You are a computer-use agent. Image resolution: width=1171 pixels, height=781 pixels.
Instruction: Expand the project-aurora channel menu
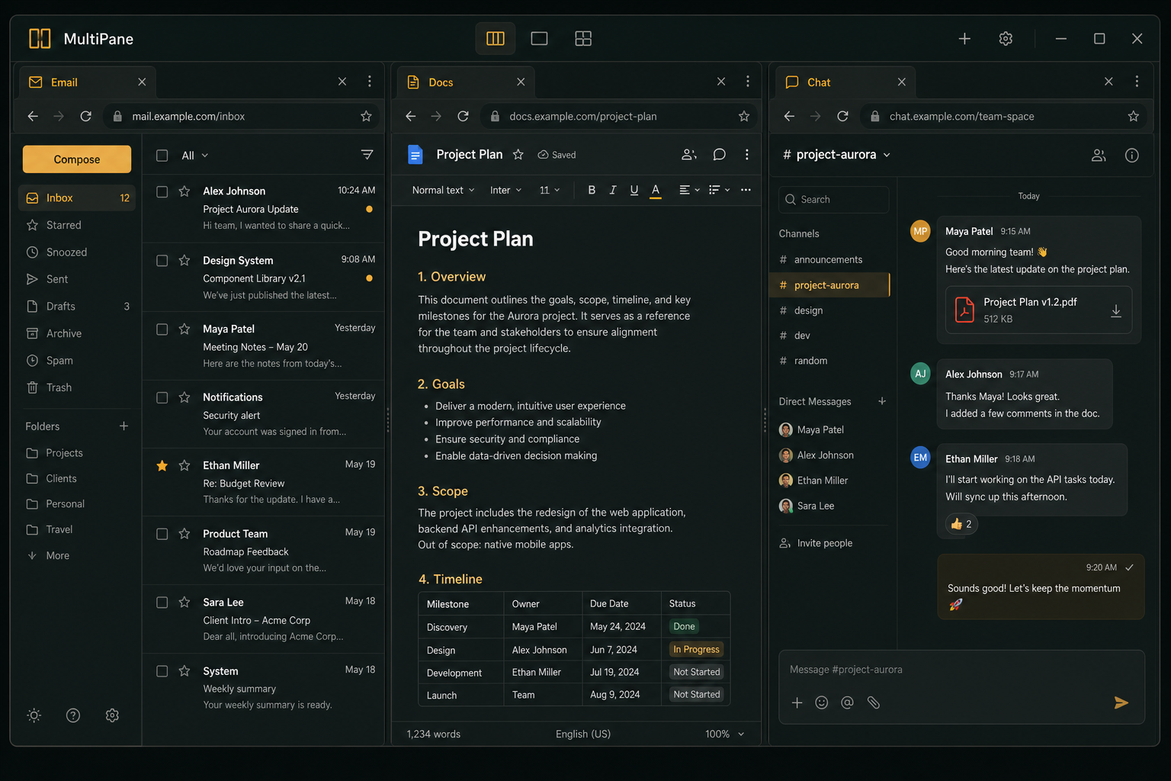887,155
